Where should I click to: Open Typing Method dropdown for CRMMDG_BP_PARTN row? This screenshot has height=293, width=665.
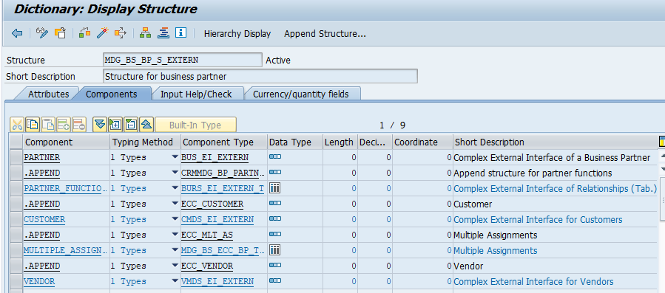click(175, 173)
